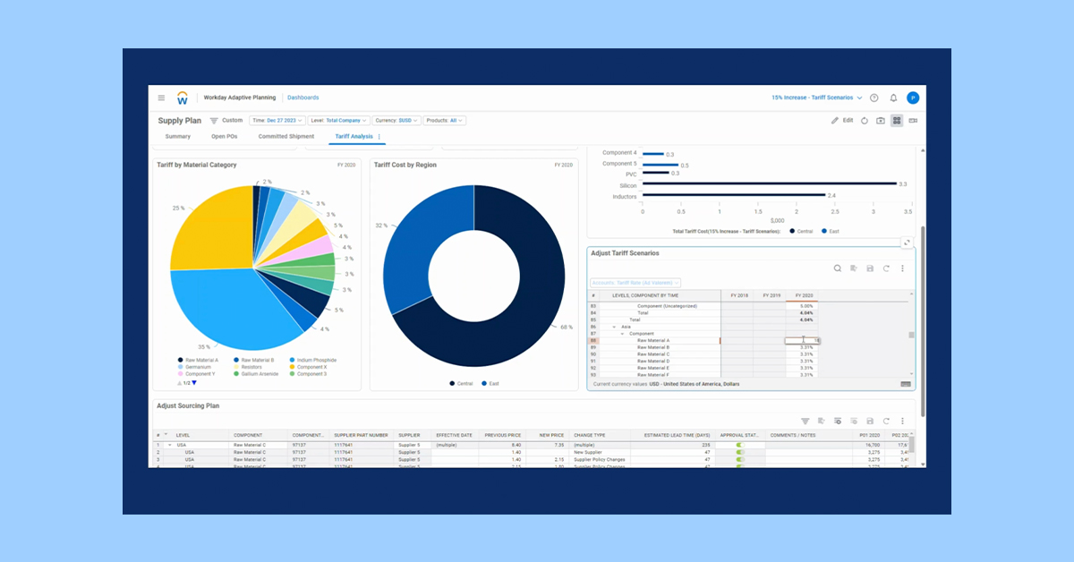Toggle the East series in Tariff Cost legend

point(491,383)
